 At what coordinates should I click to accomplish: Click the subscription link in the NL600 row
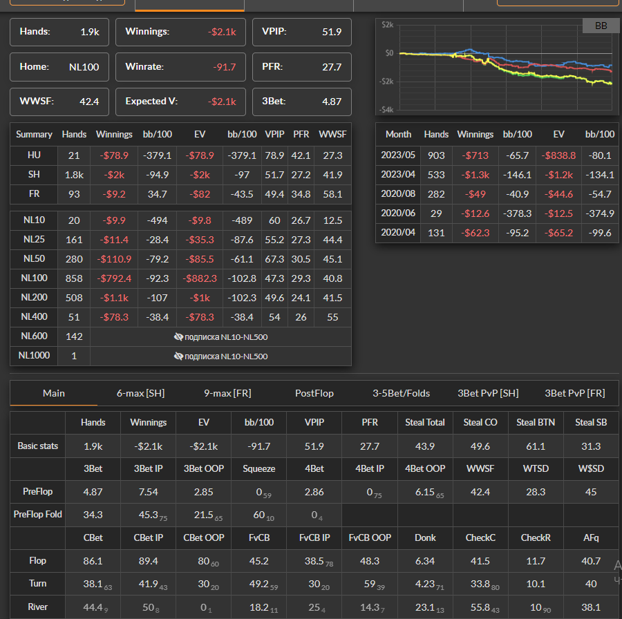225,337
